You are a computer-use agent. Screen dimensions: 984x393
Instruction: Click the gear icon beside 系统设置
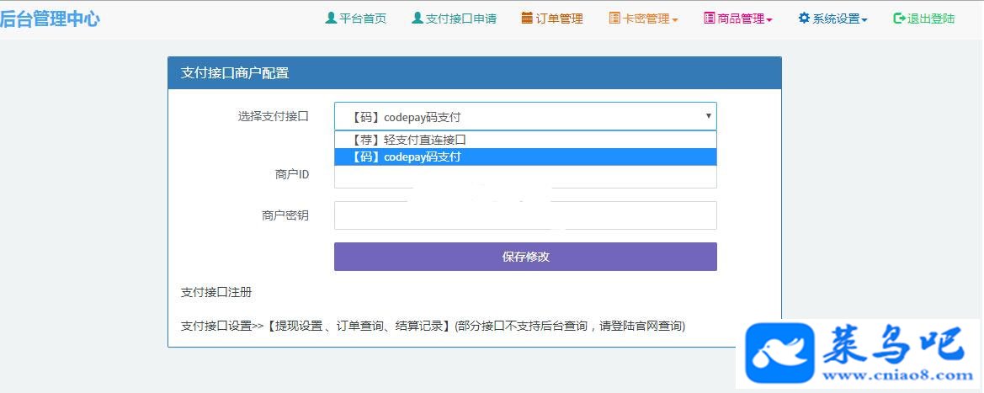pos(804,19)
